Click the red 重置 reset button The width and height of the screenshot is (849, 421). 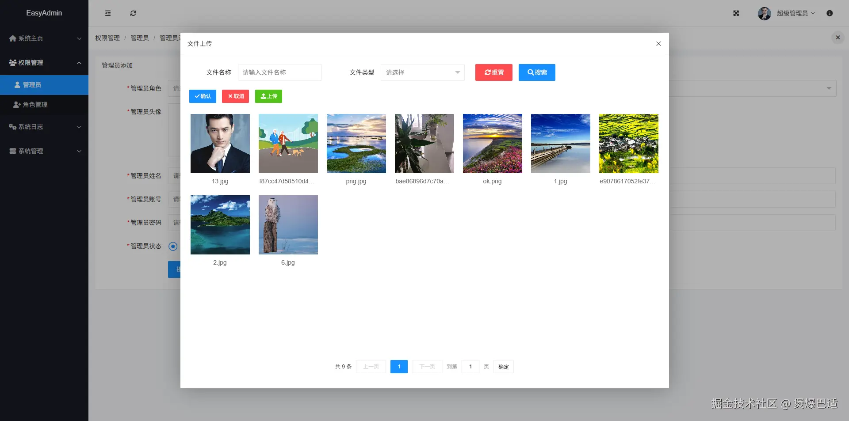pos(494,72)
